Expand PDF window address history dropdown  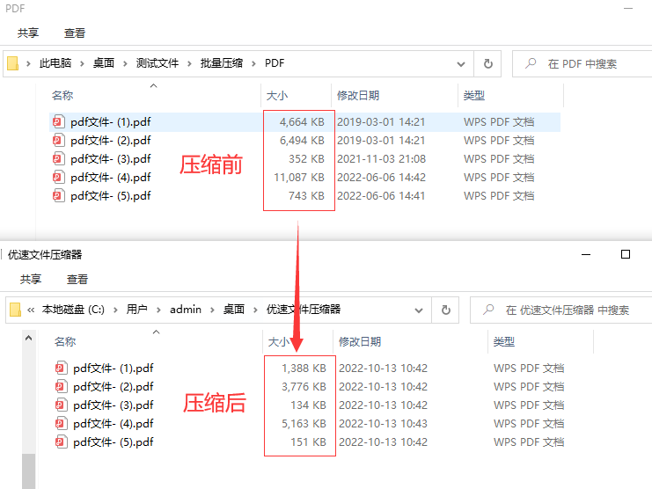[x=461, y=64]
